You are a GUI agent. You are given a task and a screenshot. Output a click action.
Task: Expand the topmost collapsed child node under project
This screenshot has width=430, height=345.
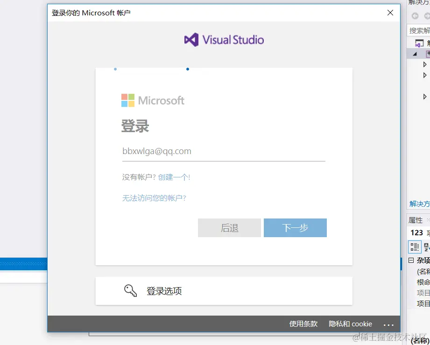[425, 64]
